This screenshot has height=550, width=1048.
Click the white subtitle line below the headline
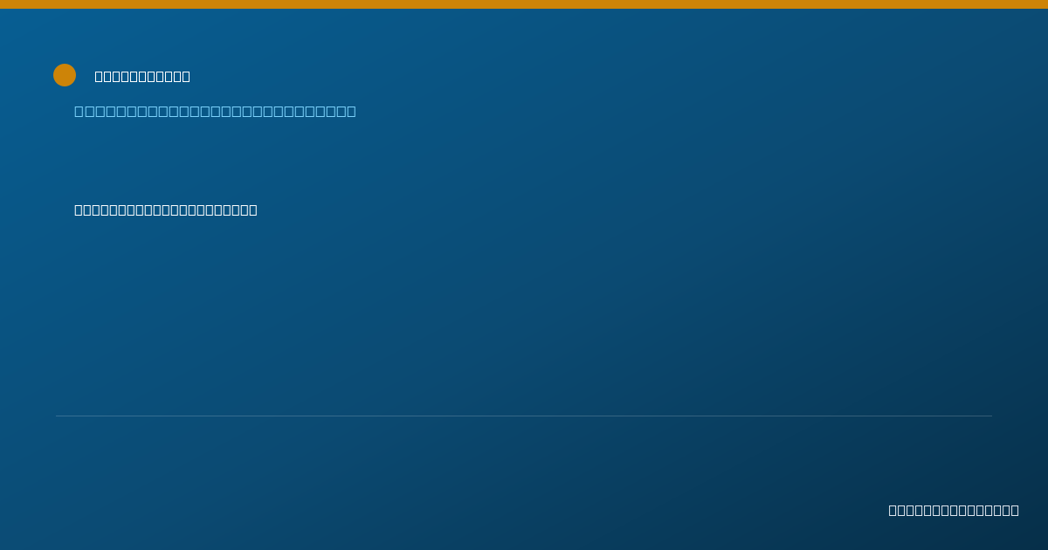click(x=166, y=210)
